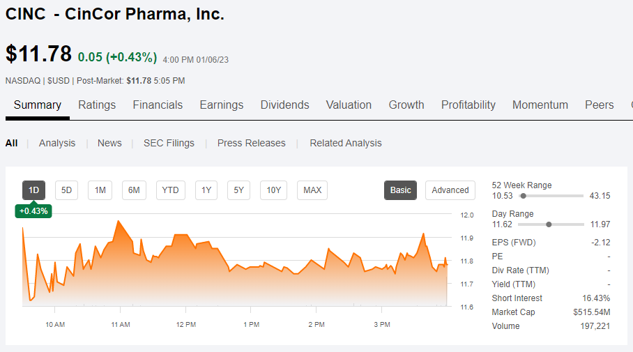This screenshot has height=352, width=633.
Task: Select the Valuation tab
Action: tap(349, 105)
